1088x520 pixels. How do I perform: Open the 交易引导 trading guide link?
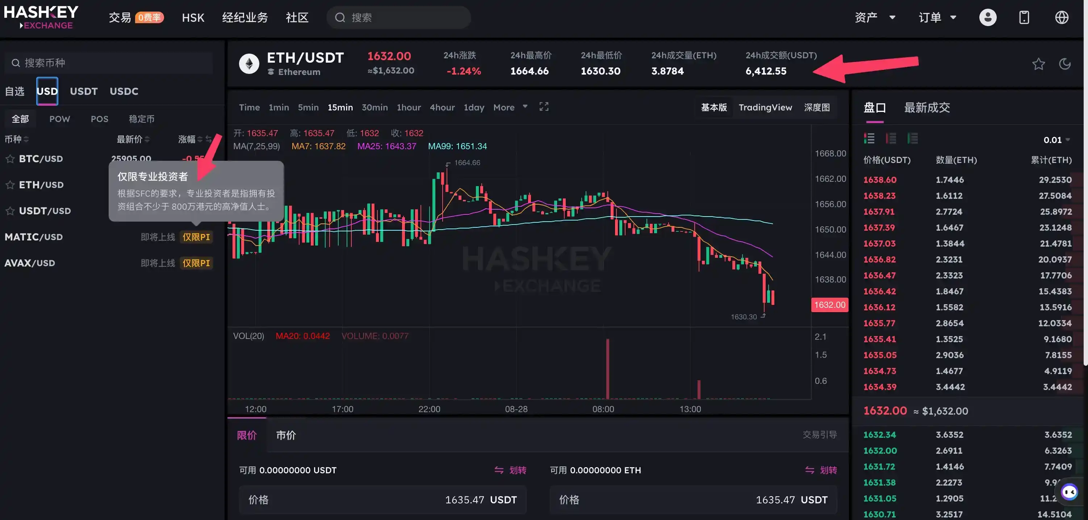point(819,435)
